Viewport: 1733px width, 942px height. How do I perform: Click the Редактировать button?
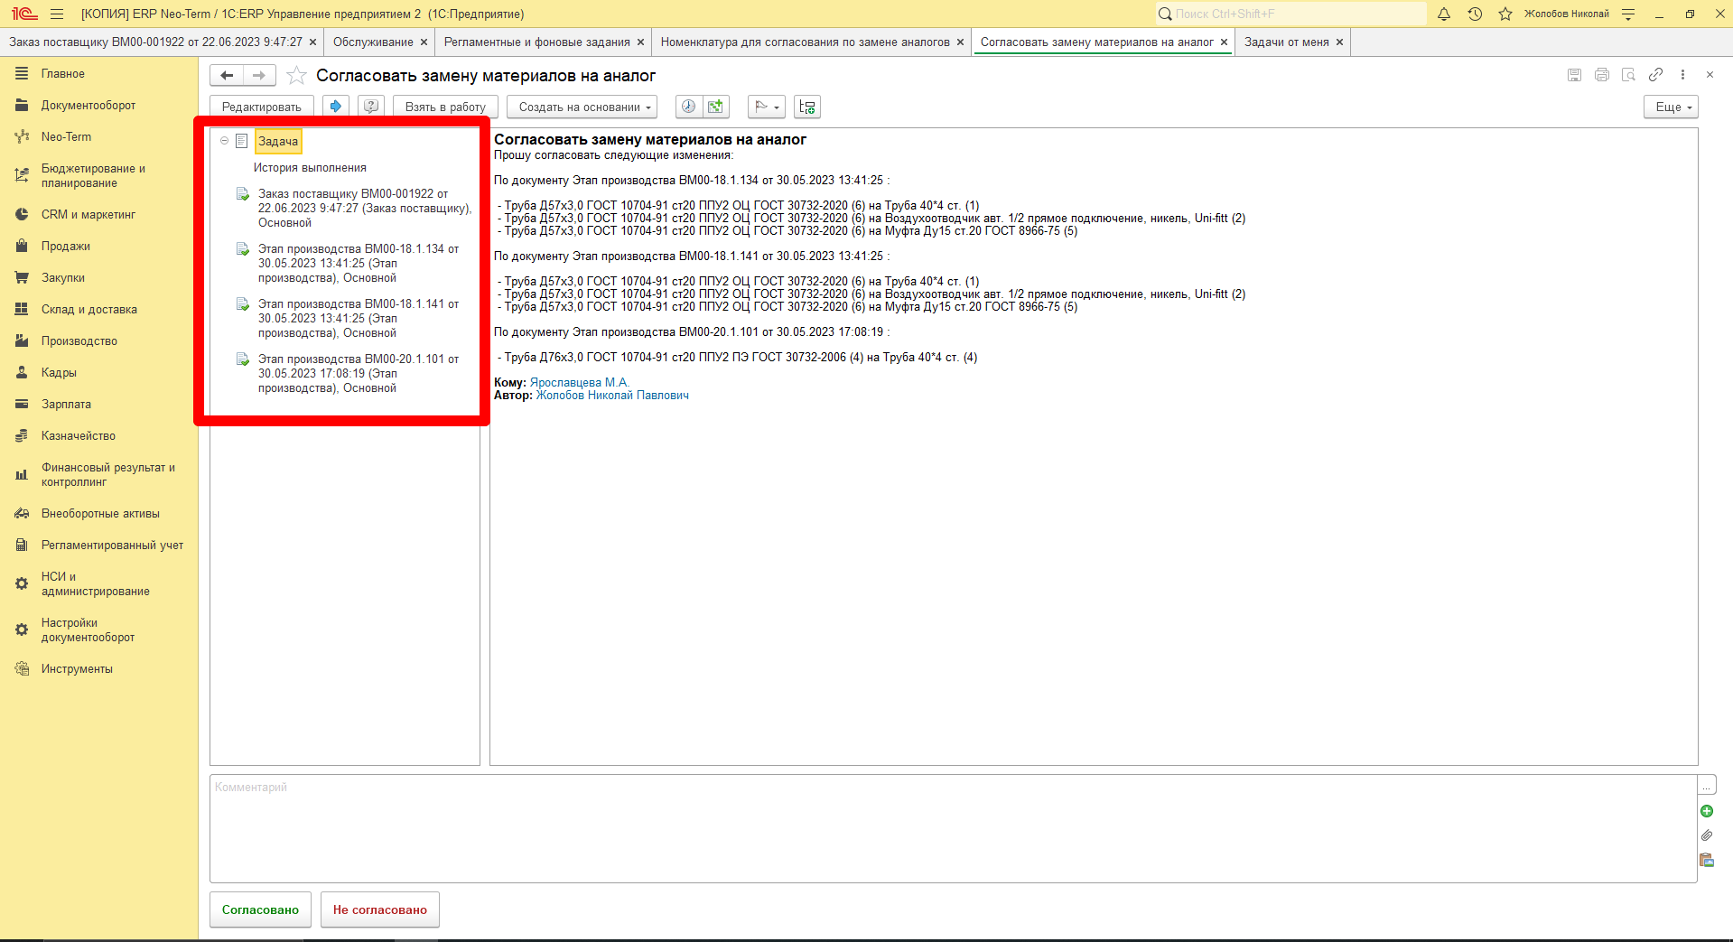[x=262, y=107]
